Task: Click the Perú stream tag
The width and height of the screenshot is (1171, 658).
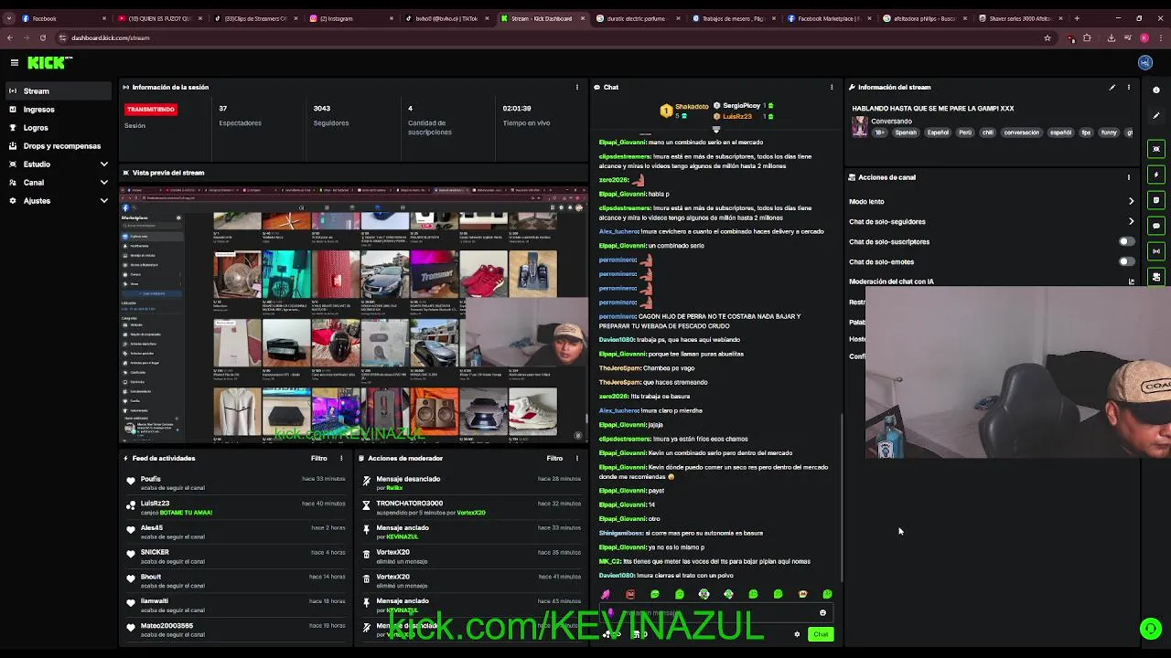Action: [965, 133]
